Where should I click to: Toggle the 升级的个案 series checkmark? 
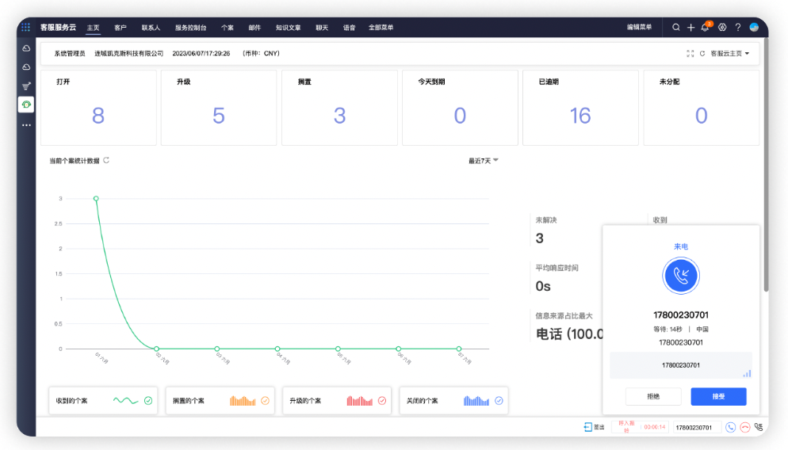[x=381, y=401]
